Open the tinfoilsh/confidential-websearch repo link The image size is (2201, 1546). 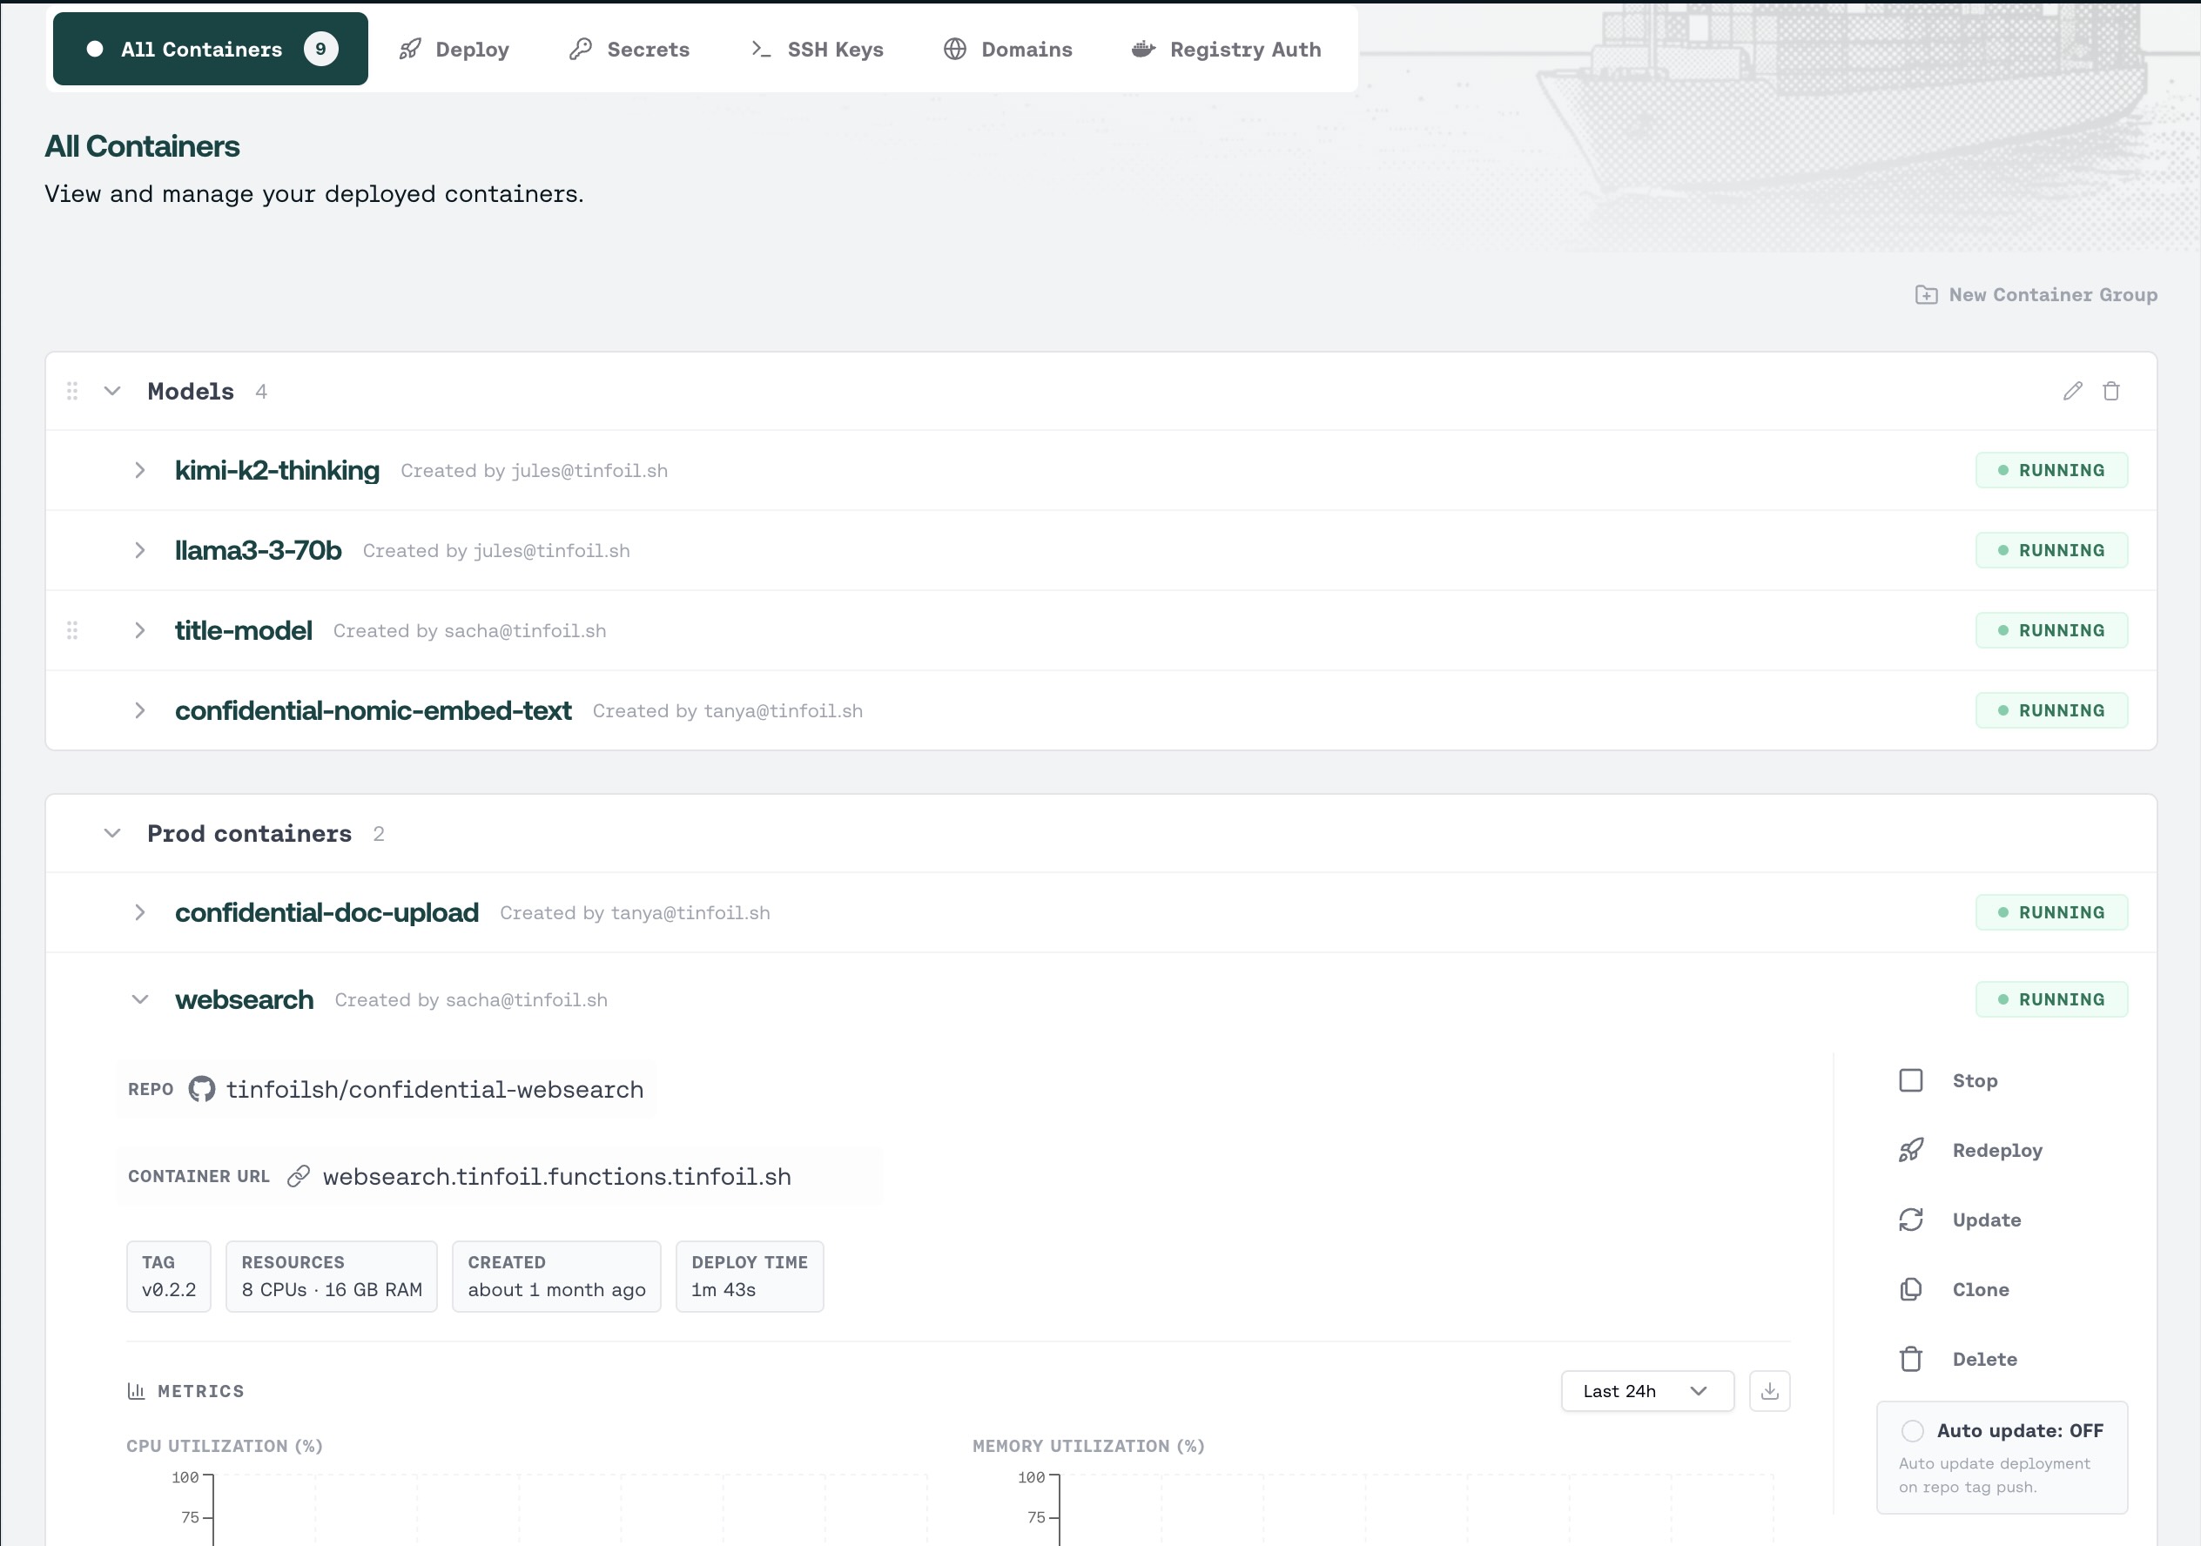[434, 1090]
